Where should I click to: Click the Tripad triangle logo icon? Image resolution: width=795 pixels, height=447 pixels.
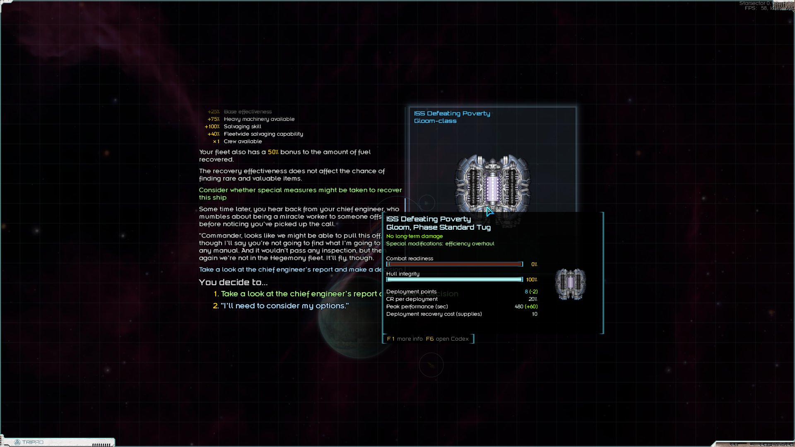coord(17,442)
